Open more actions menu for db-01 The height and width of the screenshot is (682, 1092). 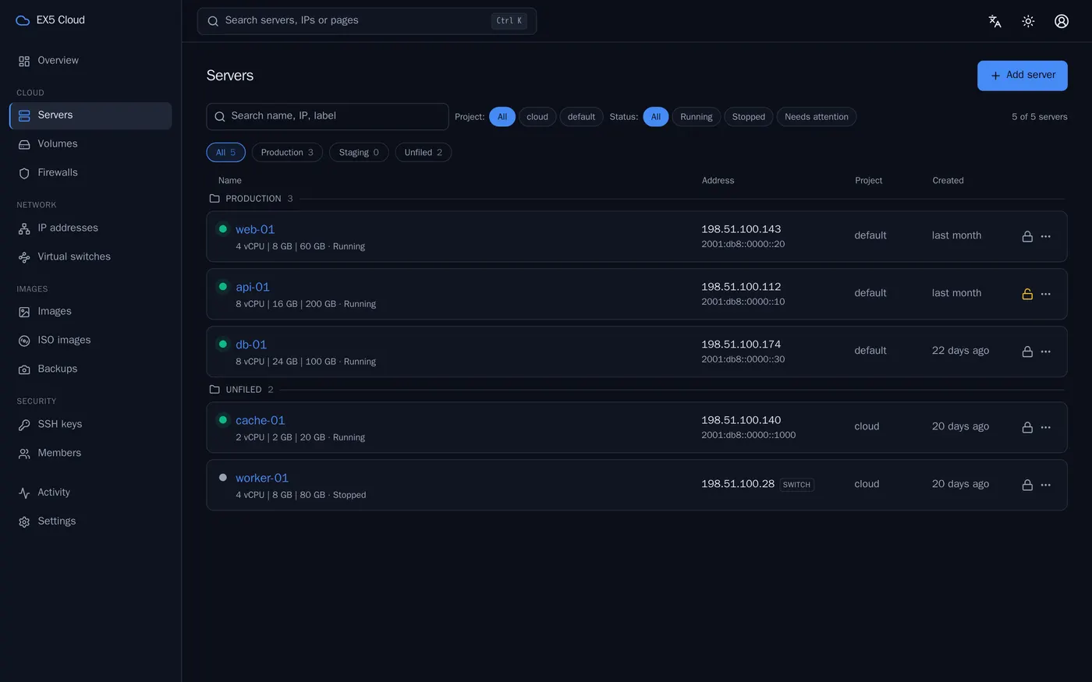1046,352
